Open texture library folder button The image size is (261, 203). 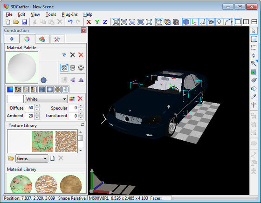coord(11,158)
